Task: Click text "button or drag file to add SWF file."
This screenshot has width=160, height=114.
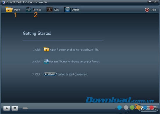Action: click(x=79, y=50)
